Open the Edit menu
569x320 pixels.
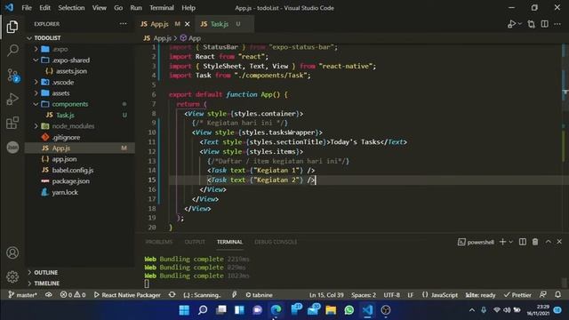click(x=45, y=8)
